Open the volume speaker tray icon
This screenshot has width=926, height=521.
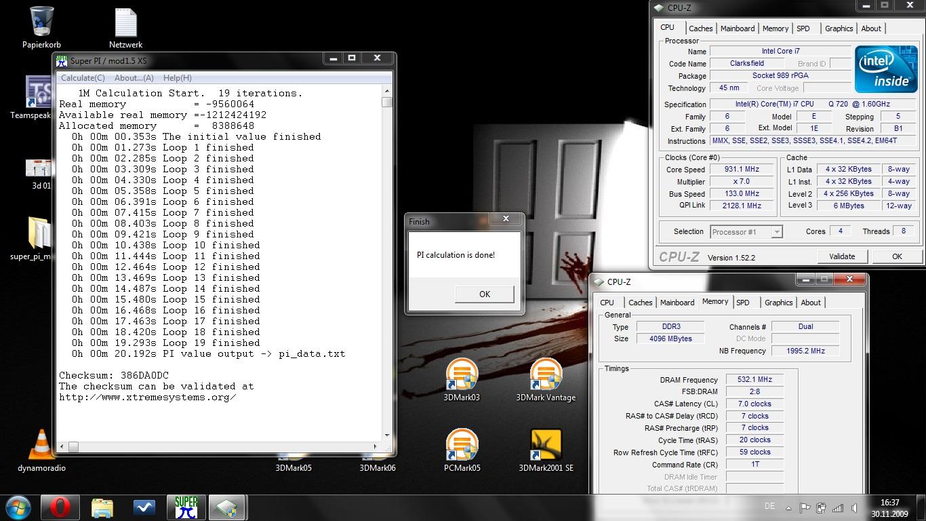[855, 507]
